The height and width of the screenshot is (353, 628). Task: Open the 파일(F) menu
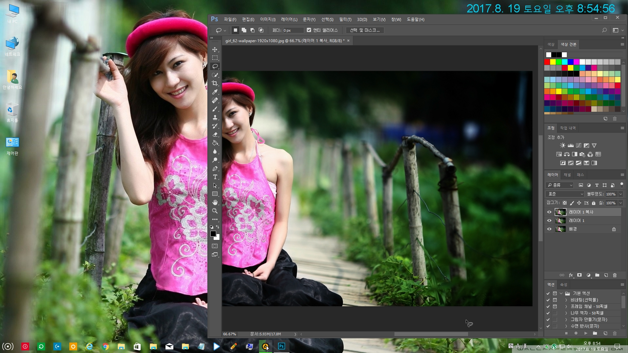[x=230, y=20]
